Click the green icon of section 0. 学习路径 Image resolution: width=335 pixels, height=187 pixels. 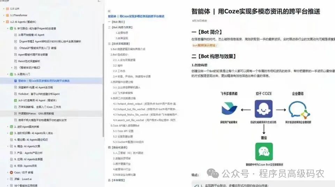click(12, 28)
